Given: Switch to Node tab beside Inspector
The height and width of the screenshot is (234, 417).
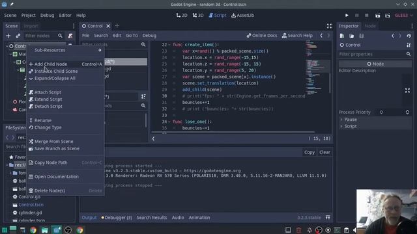Looking at the screenshot, I should pyautogui.click(x=370, y=26).
